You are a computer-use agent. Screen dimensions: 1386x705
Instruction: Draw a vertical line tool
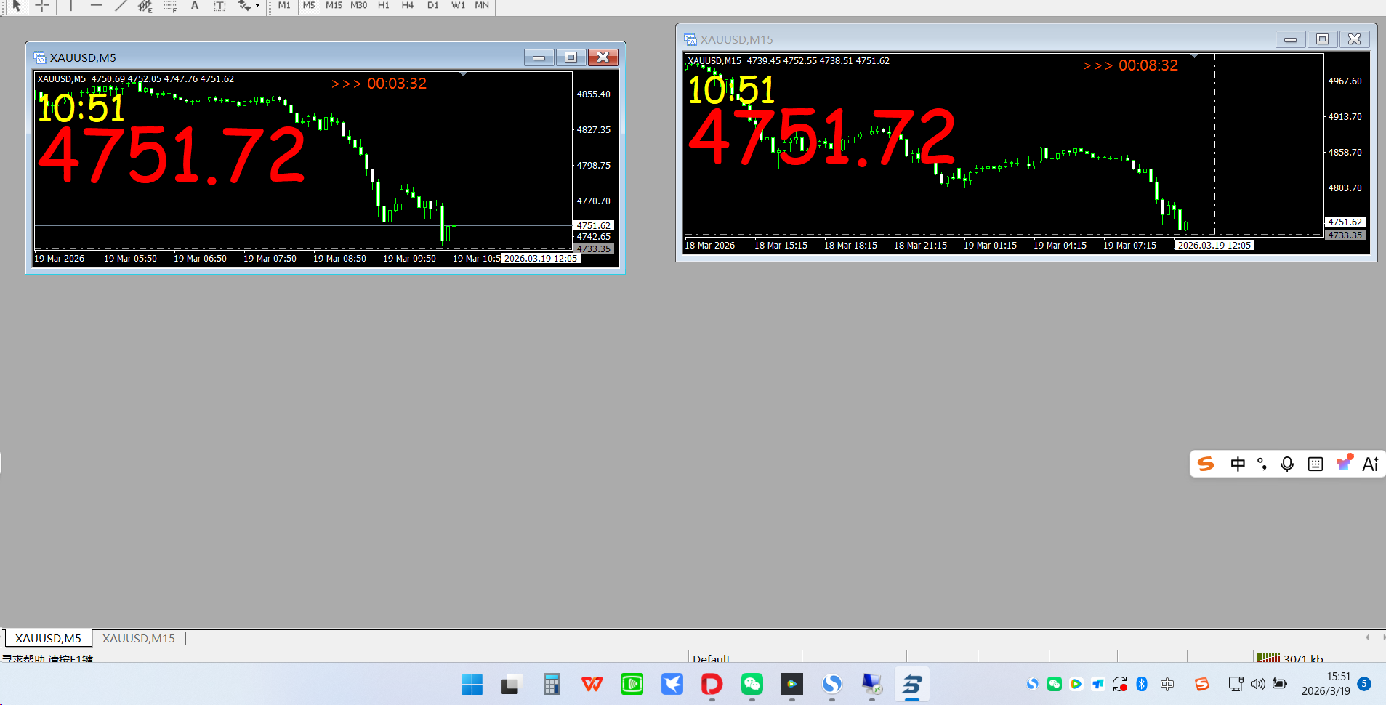pyautogui.click(x=70, y=6)
